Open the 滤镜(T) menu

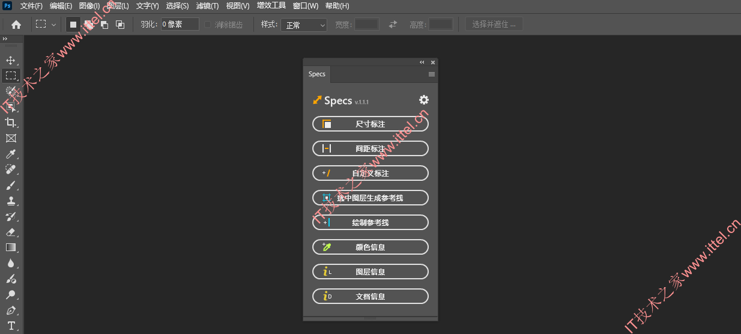point(207,6)
